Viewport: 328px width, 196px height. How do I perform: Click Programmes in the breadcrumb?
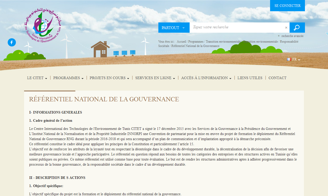[x=196, y=42]
